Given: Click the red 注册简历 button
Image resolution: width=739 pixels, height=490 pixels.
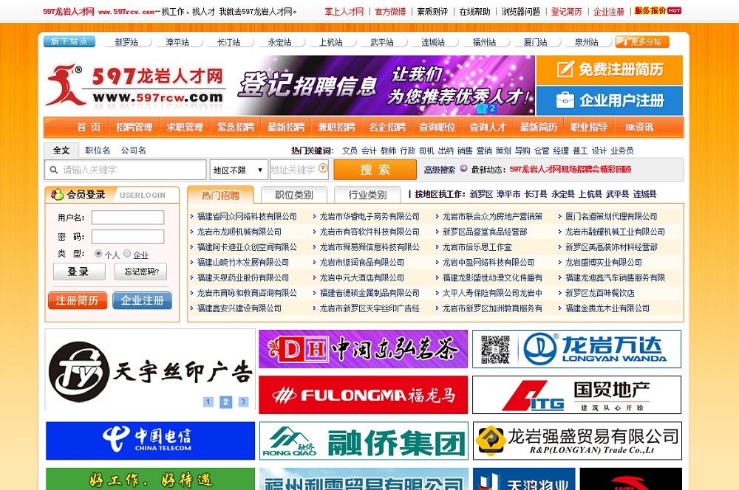Looking at the screenshot, I should (x=78, y=300).
